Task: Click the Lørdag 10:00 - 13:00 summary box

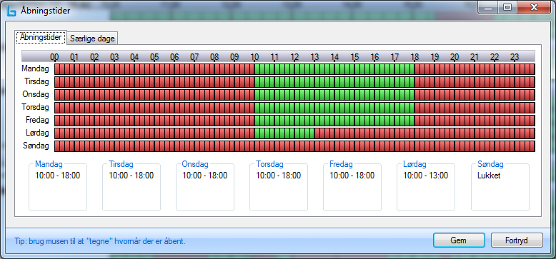Action: coord(425,186)
